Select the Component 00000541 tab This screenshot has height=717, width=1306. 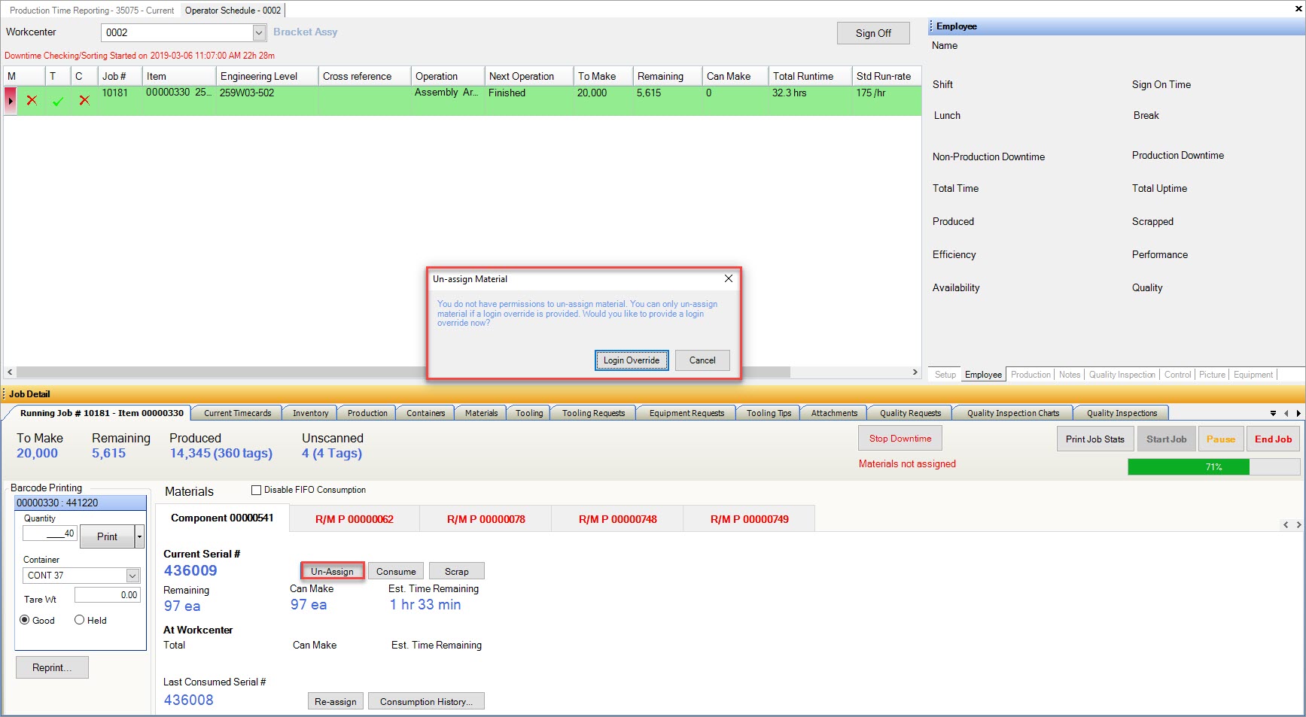(x=222, y=518)
